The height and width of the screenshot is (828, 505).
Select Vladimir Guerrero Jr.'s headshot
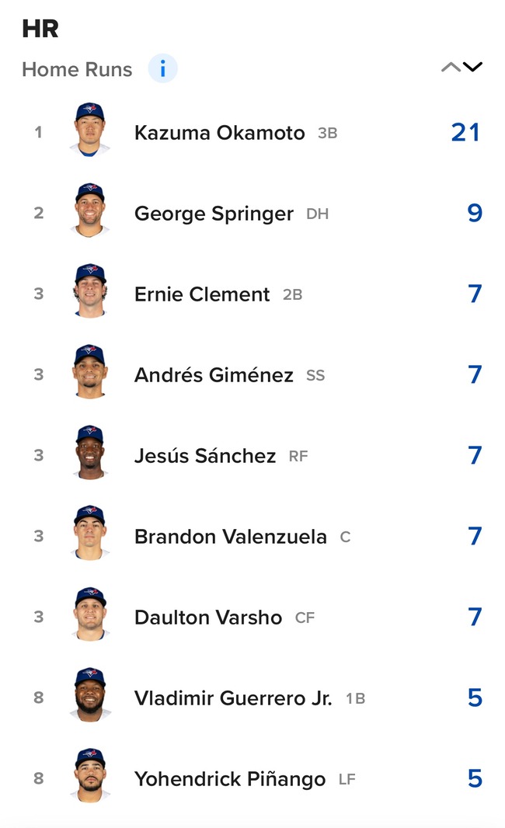coord(90,695)
